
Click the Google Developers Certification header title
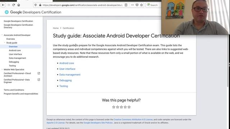[36, 12]
